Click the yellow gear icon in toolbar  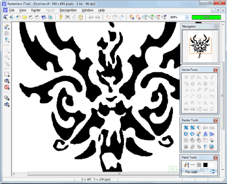(x=81, y=17)
